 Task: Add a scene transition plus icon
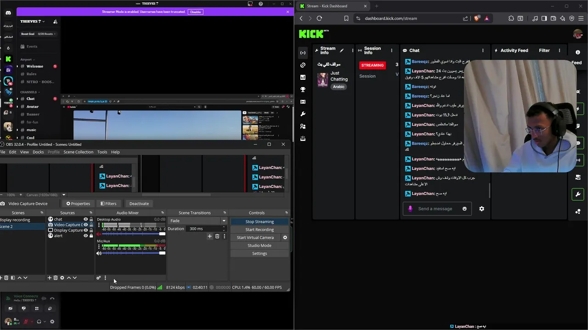click(209, 236)
